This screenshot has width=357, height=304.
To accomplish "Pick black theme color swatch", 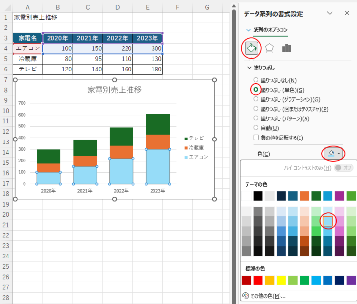I will click(x=258, y=196).
